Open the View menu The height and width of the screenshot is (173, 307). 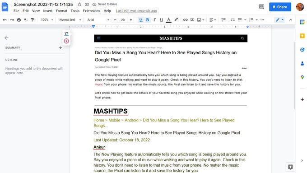tap(36, 11)
